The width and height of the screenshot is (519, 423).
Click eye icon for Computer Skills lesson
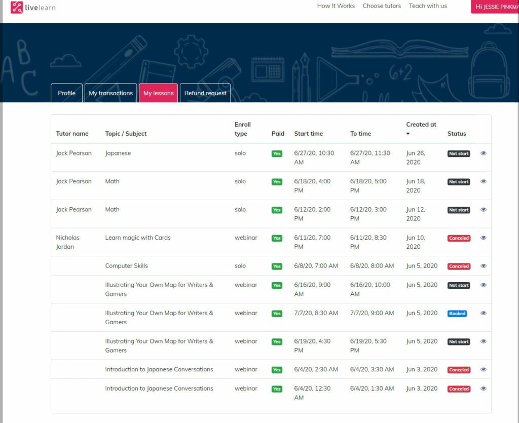483,266
